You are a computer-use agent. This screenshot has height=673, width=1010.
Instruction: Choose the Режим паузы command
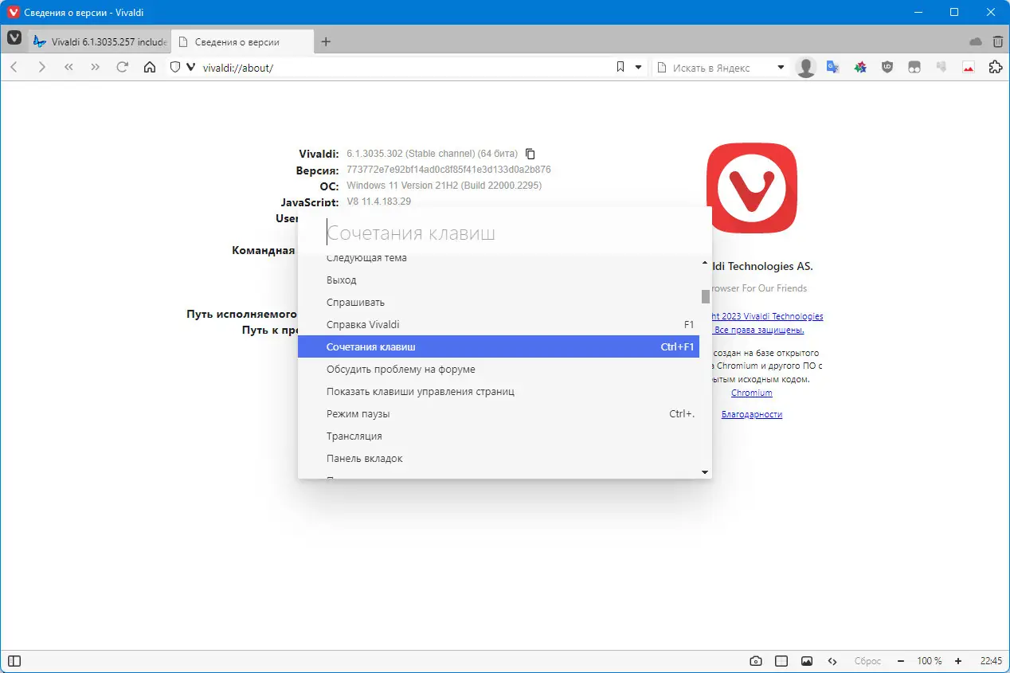[x=499, y=414]
